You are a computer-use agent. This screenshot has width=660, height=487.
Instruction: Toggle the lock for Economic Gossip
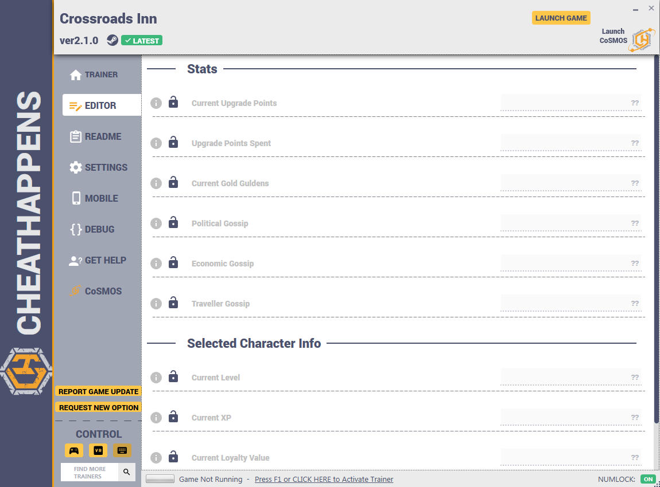point(173,262)
